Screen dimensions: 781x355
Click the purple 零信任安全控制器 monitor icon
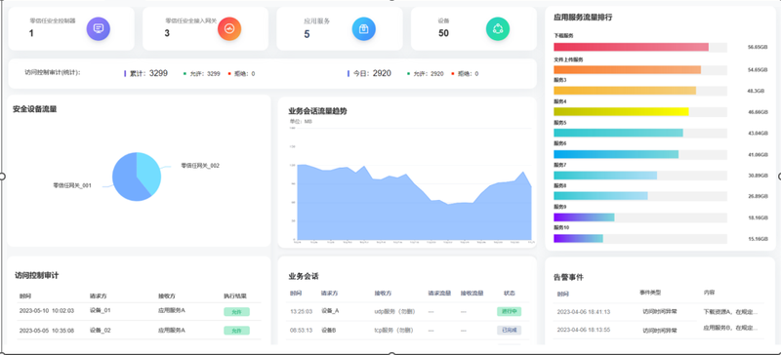pyautogui.click(x=99, y=28)
